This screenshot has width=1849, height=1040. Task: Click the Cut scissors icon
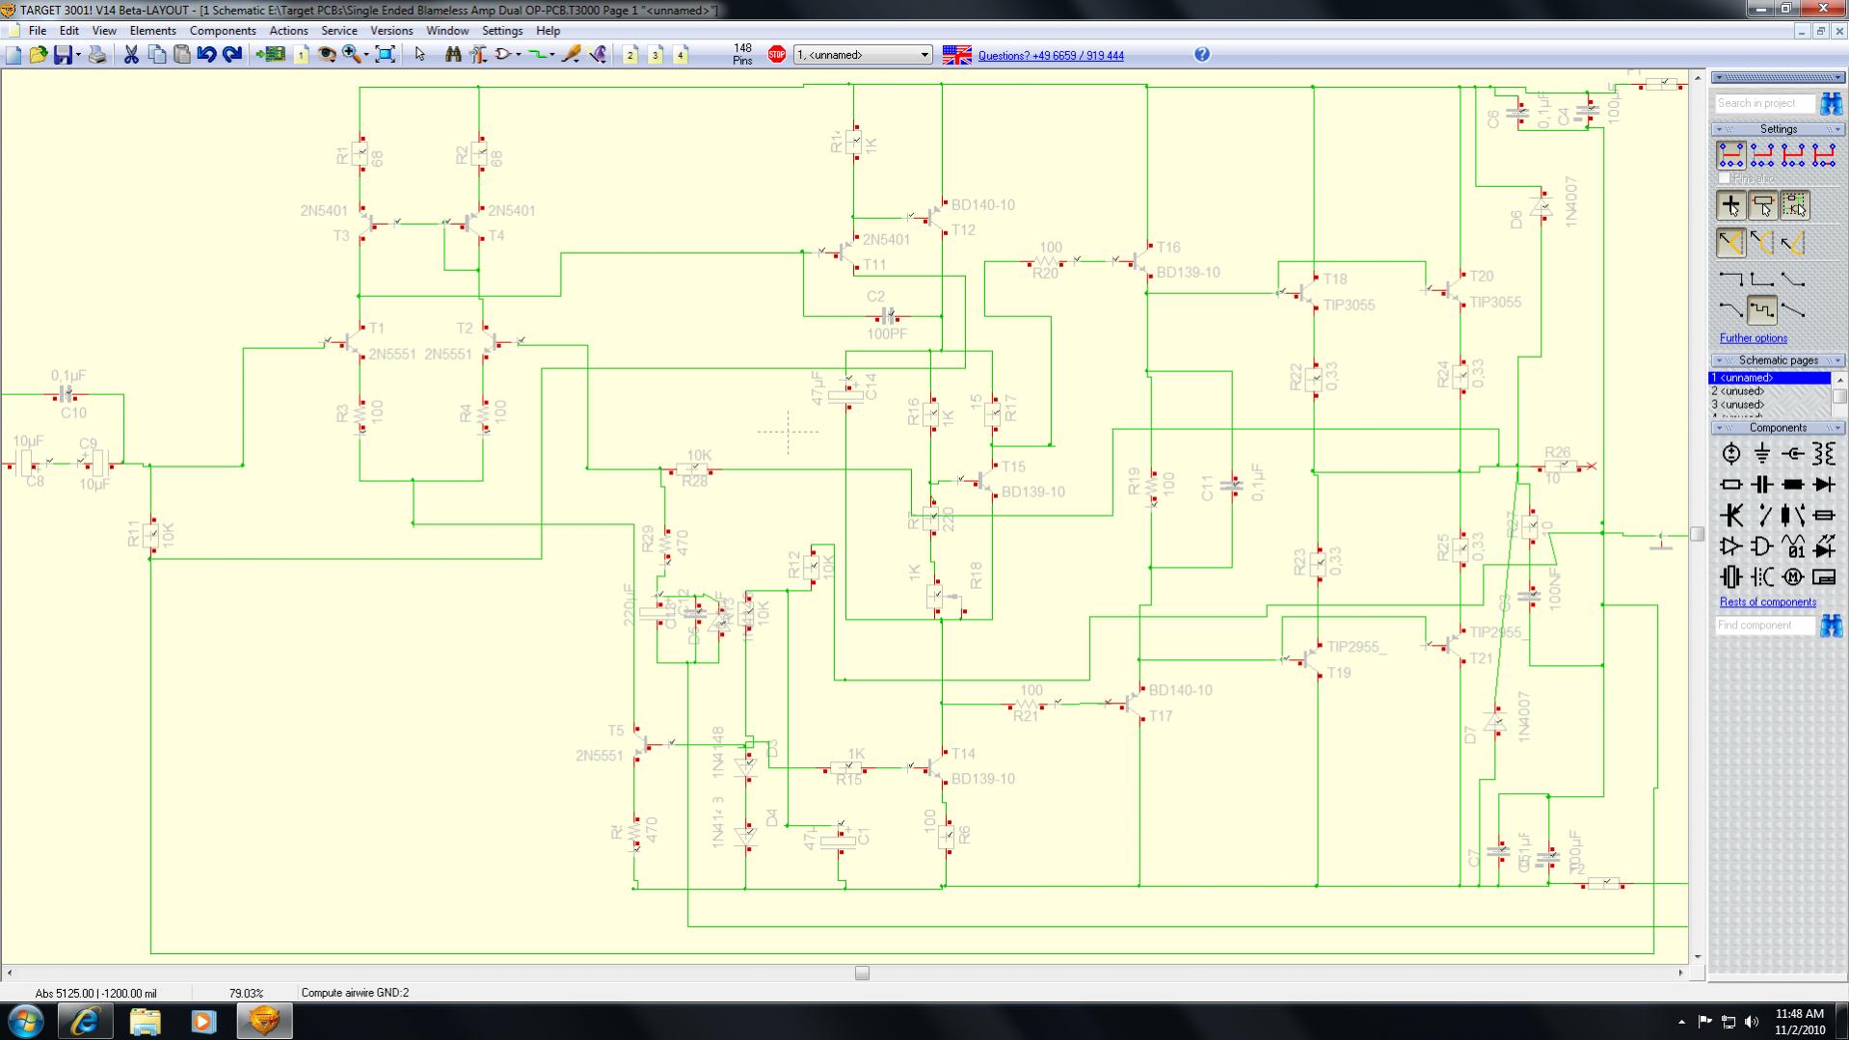coord(131,55)
